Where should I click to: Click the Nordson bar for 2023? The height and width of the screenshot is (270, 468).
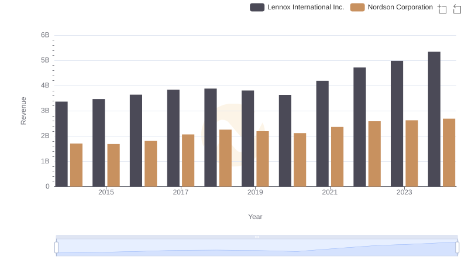pyautogui.click(x=412, y=153)
